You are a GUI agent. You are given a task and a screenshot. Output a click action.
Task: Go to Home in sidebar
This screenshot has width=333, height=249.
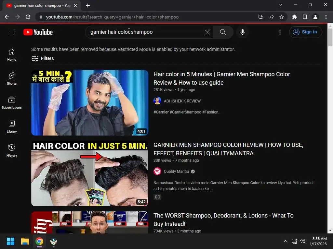[12, 55]
